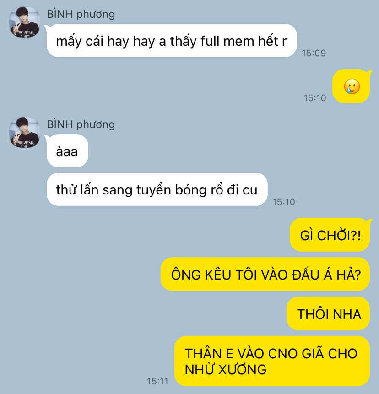Click the 15:11 timestamp

[x=157, y=381]
